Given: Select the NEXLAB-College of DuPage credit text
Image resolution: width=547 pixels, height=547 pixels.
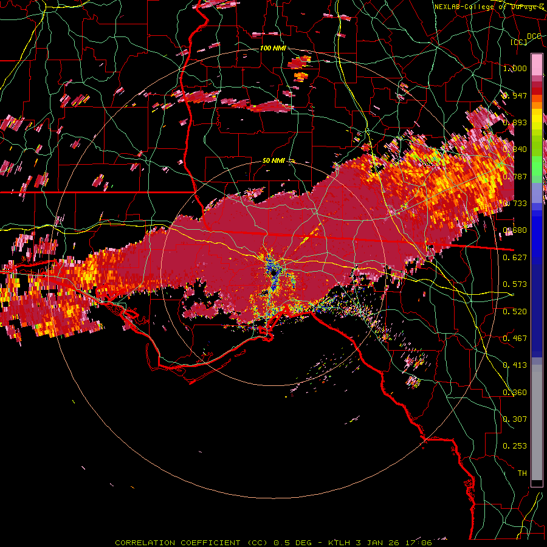Looking at the screenshot, I should pos(489,7).
